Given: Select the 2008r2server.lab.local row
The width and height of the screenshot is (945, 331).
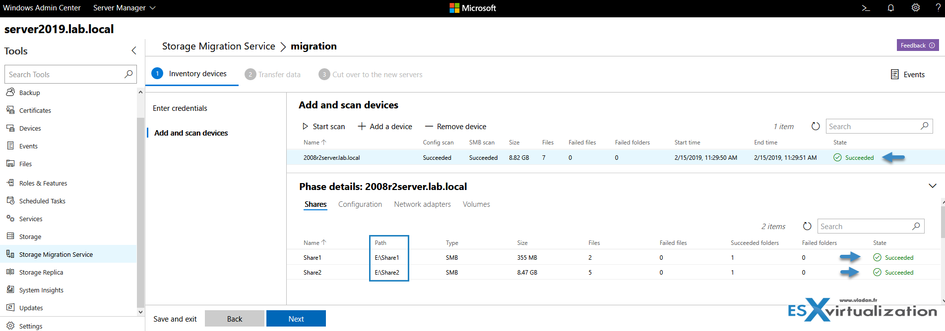Looking at the screenshot, I should (616, 158).
